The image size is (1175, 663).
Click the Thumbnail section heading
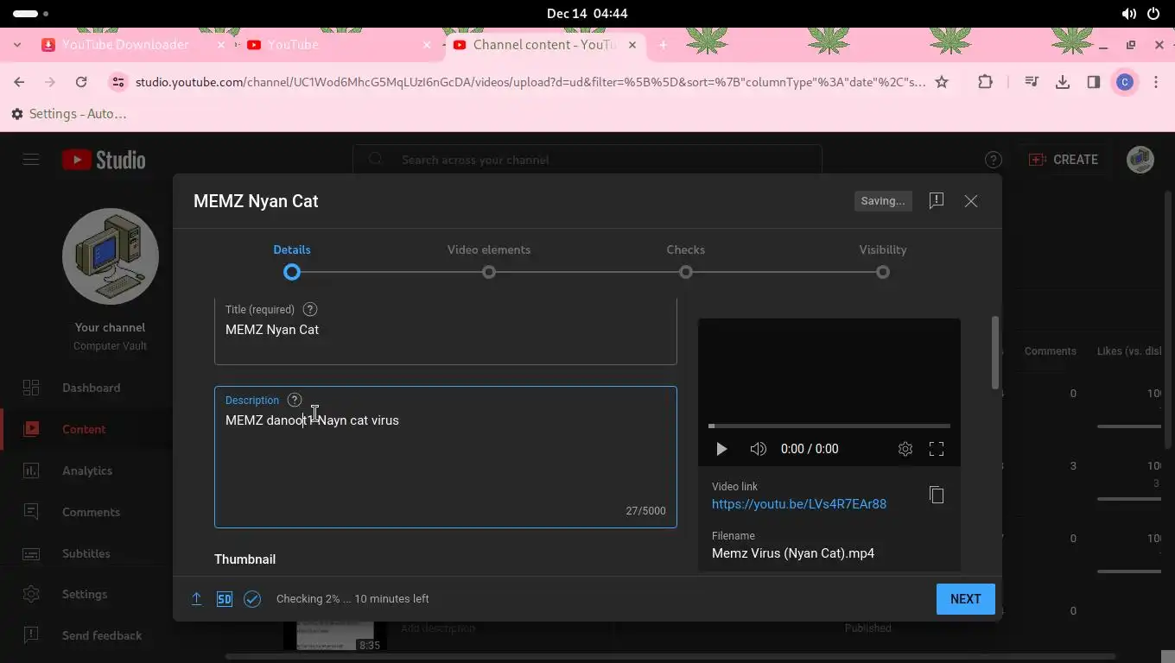pyautogui.click(x=245, y=559)
